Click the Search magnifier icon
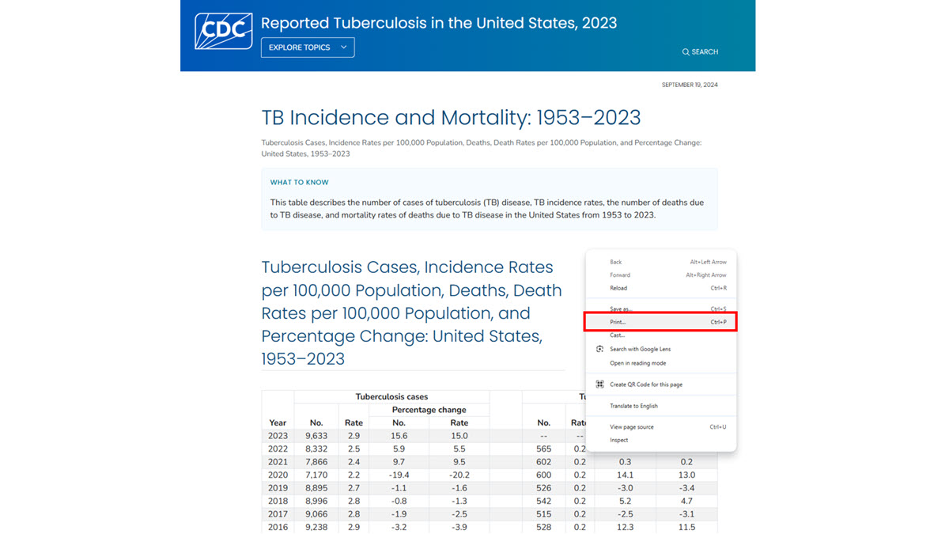Viewport: 949px width, 534px height. [686, 52]
